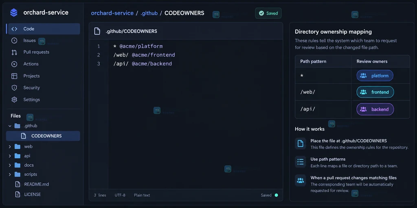Click the list icon beside 'Use path patterns'
Viewport: 417px width, 208px height.
301,162
